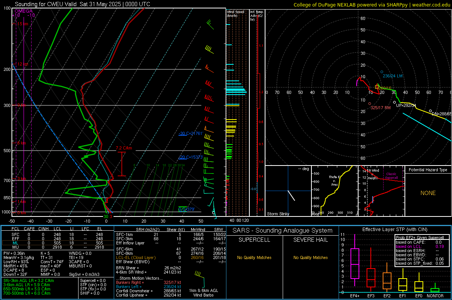
Task: Click the CAPE column header
Action: coord(29,229)
